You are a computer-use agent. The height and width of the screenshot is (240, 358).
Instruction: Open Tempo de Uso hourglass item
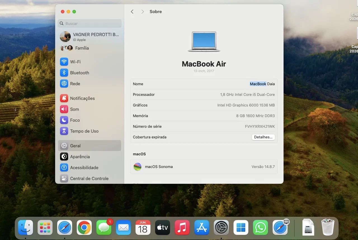(89, 131)
